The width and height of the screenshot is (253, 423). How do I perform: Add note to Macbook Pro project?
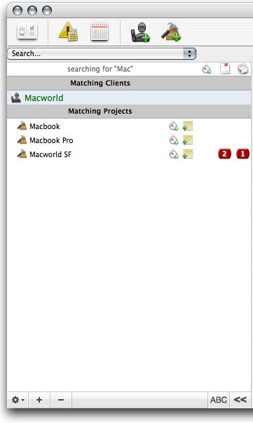[188, 140]
